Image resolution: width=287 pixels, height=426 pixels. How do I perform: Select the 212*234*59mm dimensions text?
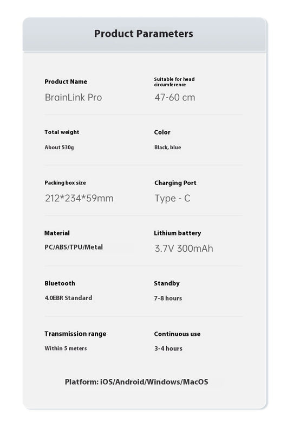point(79,198)
